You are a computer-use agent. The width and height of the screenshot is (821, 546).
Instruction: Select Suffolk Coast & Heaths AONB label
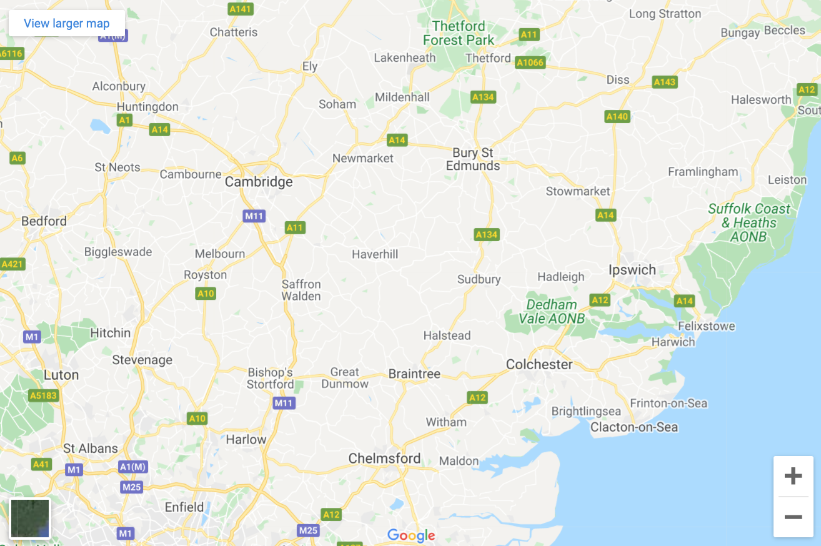tap(749, 222)
